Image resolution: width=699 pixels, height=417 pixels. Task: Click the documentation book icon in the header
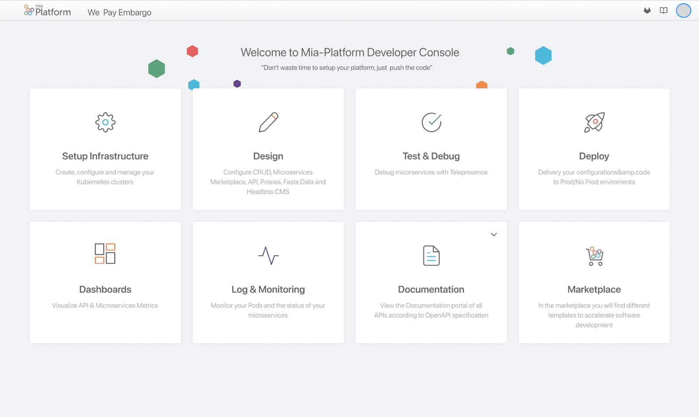tap(664, 10)
